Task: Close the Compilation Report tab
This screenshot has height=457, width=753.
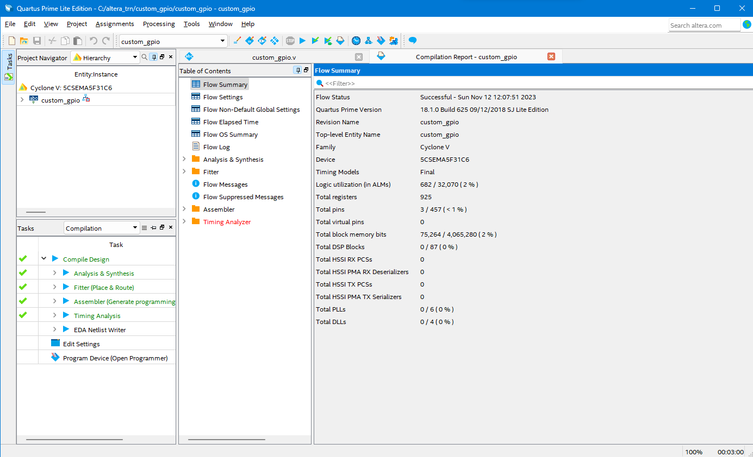Action: [x=551, y=57]
